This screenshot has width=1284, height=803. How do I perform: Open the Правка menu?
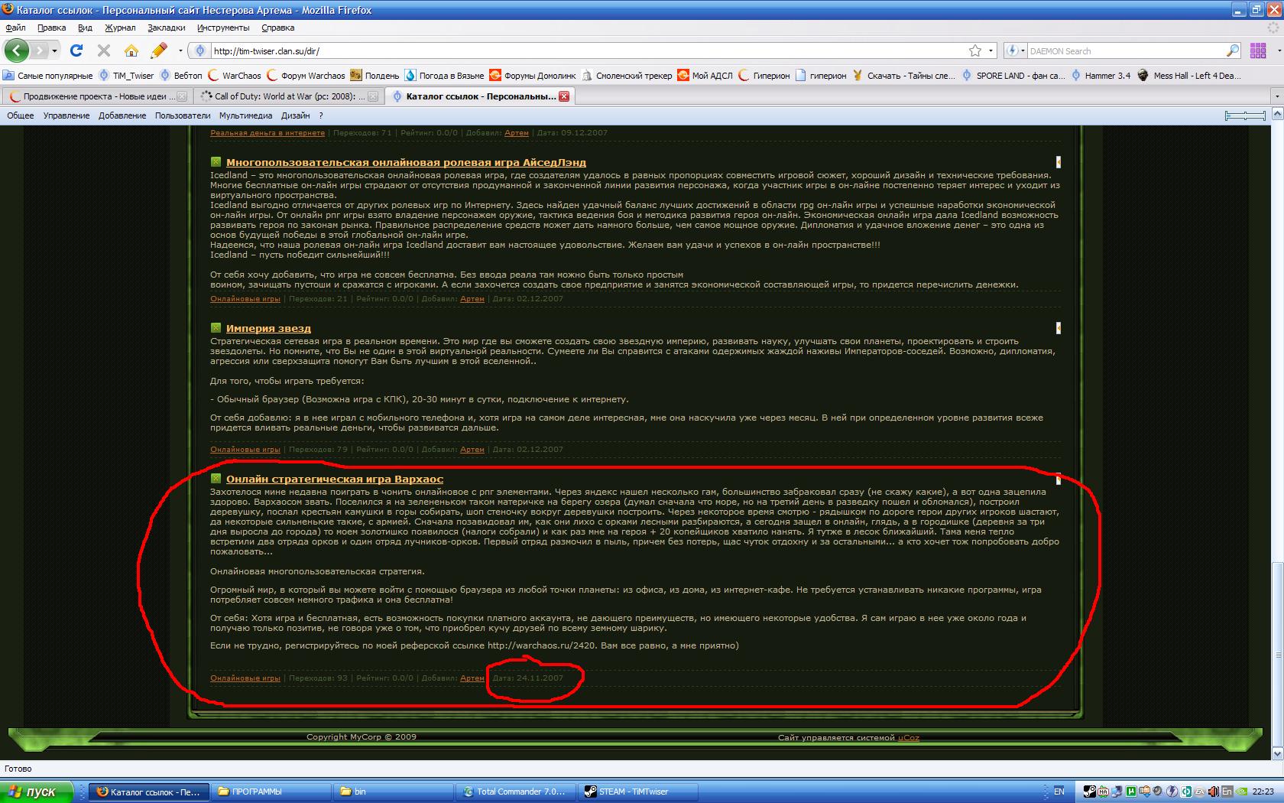click(51, 28)
